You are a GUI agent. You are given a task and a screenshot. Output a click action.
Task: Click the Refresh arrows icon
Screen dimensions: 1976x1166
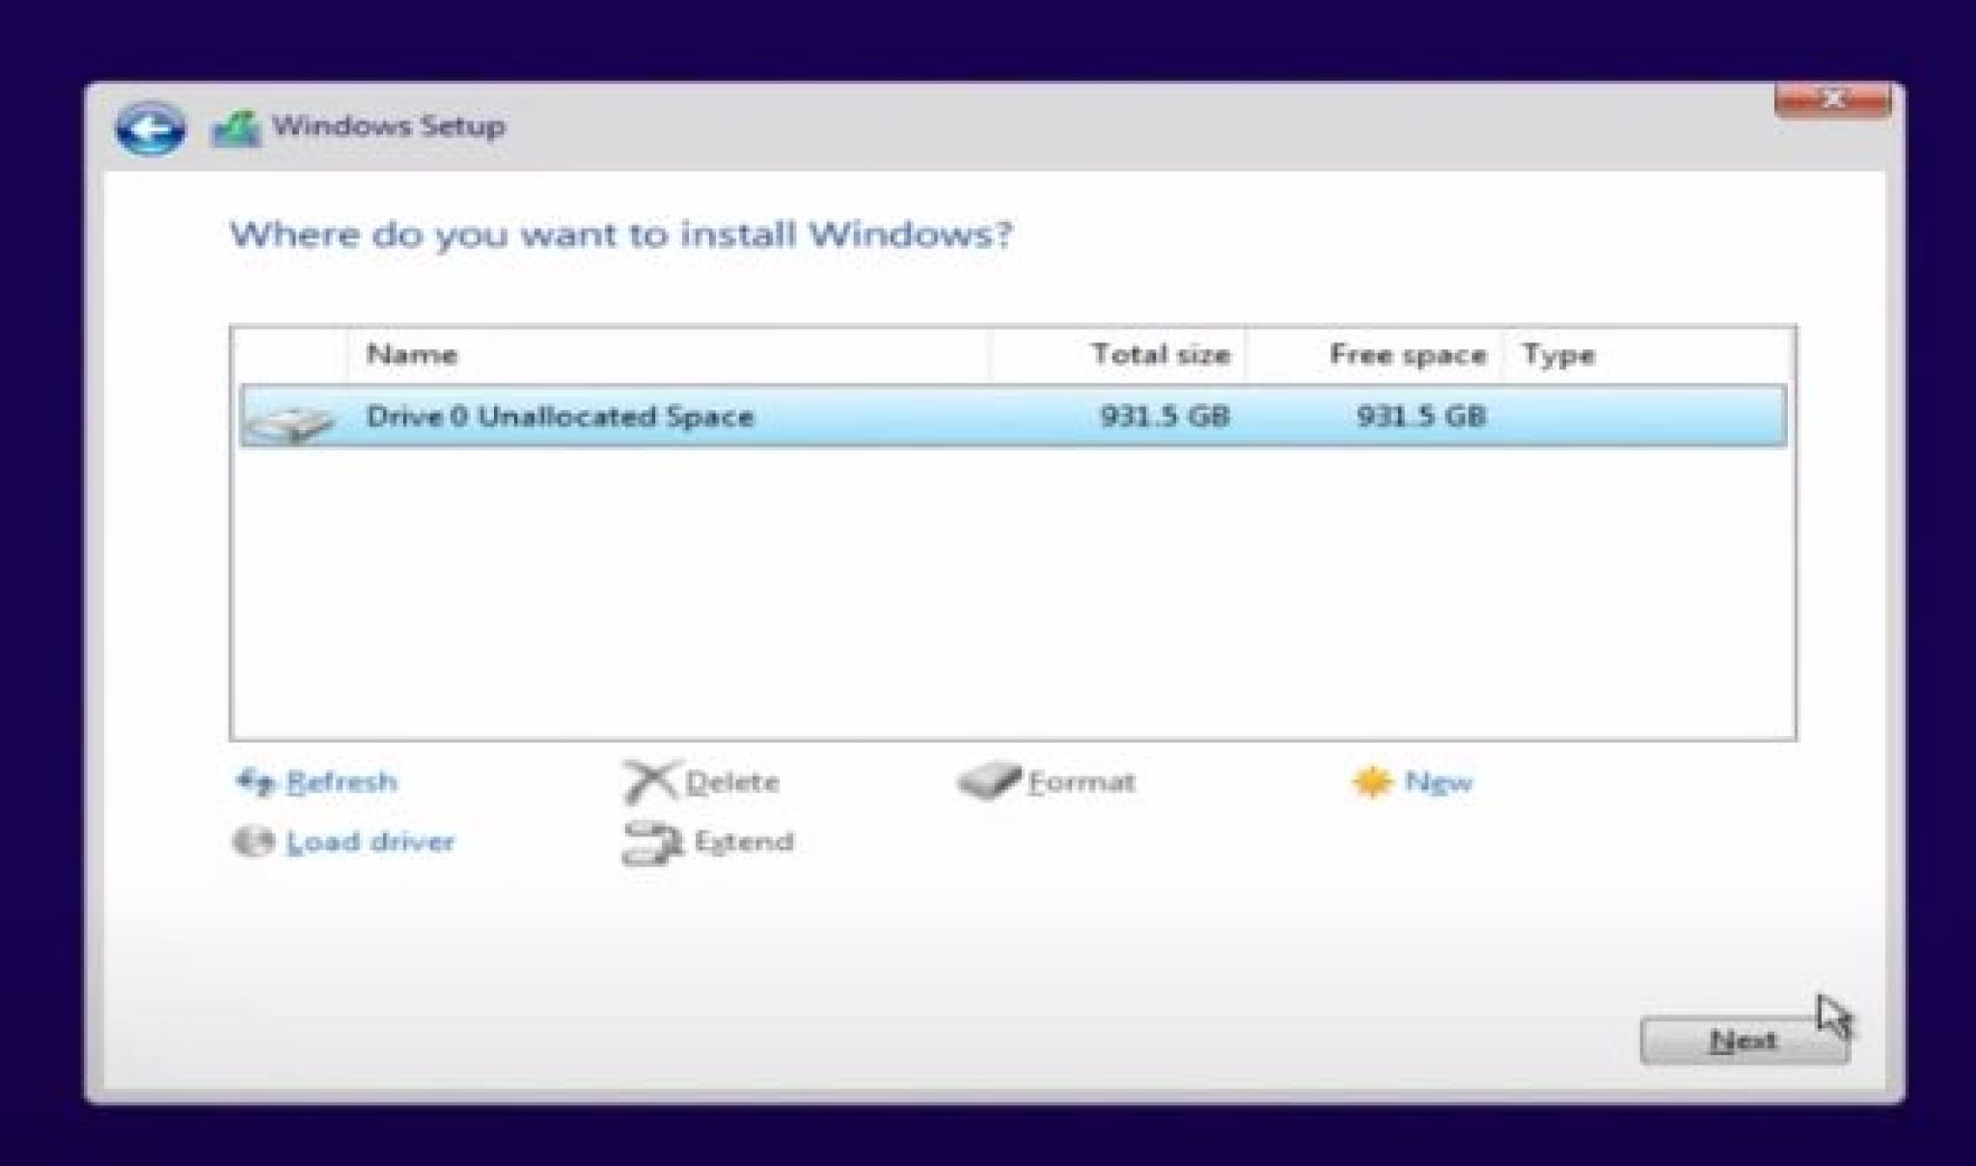click(x=256, y=781)
